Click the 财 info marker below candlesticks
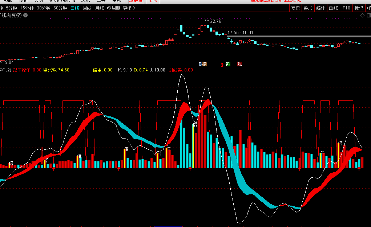This screenshot has height=227, width=371. click(x=200, y=64)
